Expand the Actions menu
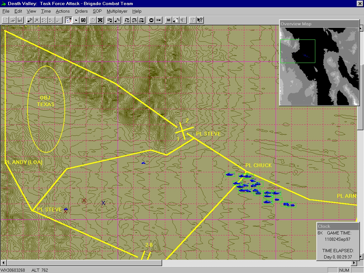Viewport: 364px width, 273px height. click(63, 11)
